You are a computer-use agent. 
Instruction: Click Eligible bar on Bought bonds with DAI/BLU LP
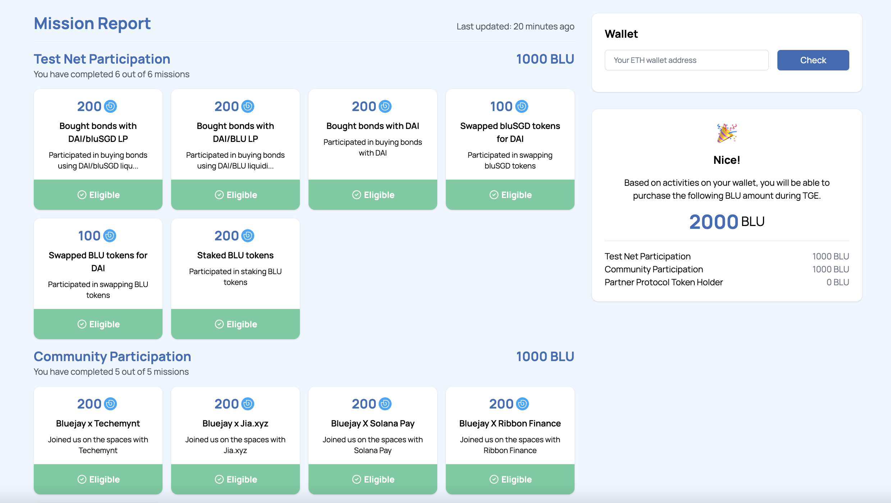tap(236, 195)
